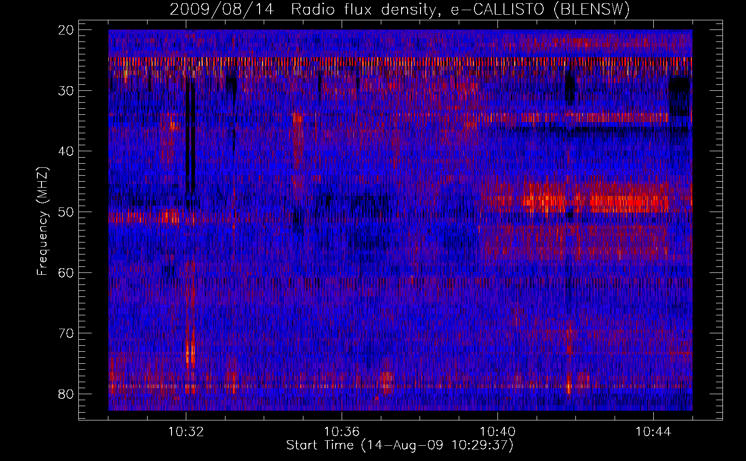746x461 pixels.
Task: Click the 10:36 time tick label
Action: [x=342, y=432]
